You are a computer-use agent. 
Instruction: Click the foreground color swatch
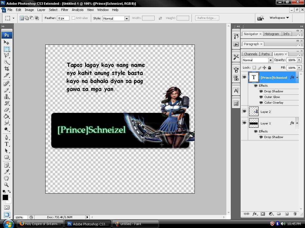click(5, 197)
